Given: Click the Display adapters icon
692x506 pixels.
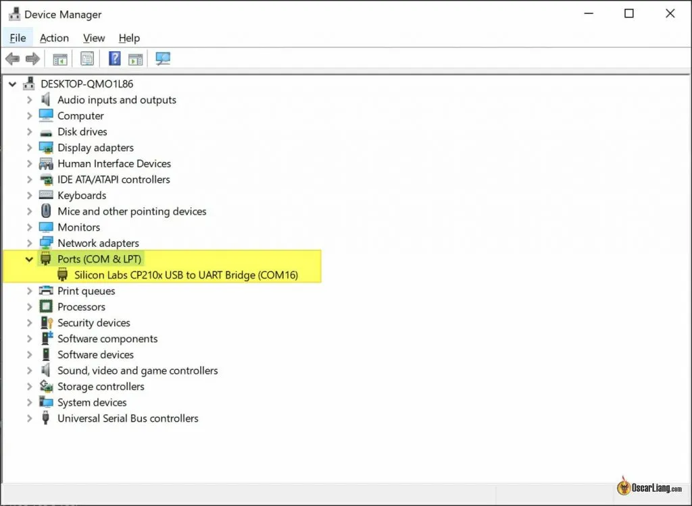Looking at the screenshot, I should 46,148.
